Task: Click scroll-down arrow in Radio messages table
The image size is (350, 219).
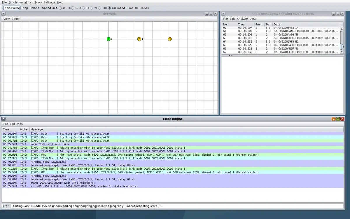Action: coord(342,52)
